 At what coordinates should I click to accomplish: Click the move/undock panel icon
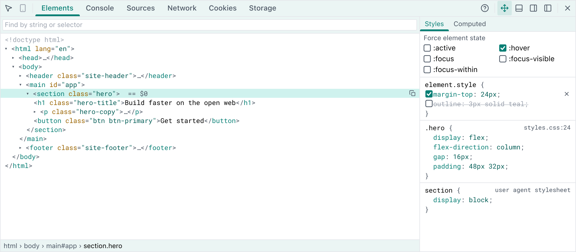[x=505, y=8]
